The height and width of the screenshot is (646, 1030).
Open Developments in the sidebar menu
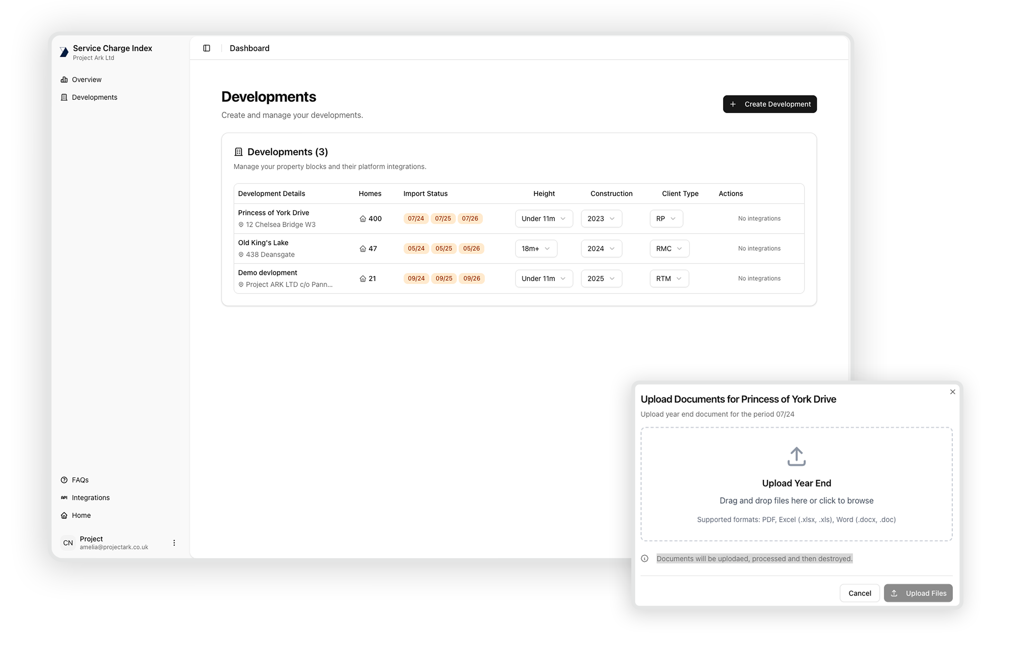[94, 97]
